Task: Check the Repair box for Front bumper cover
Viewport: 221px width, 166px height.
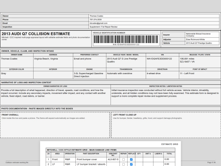Action: pyautogui.click(x=124, y=159)
